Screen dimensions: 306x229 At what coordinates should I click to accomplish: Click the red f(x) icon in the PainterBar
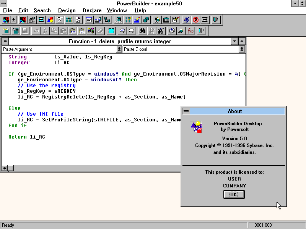pos(190,31)
